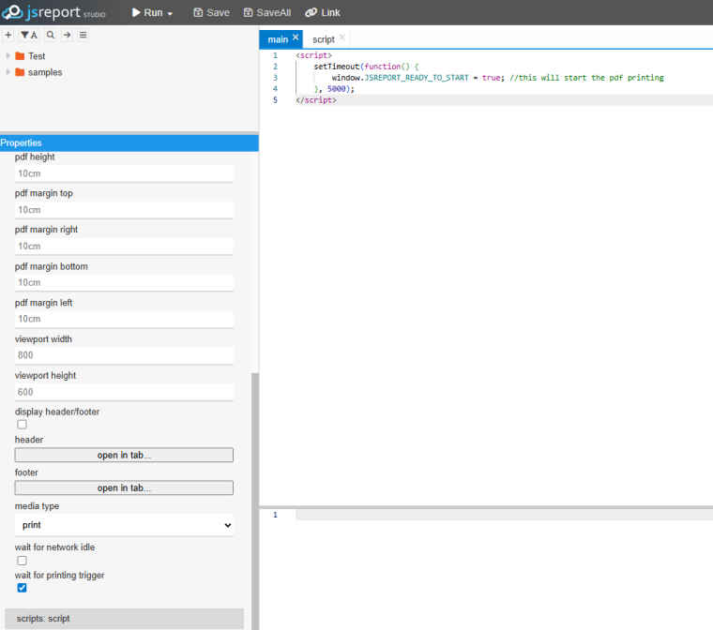Viewport: 713px width, 630px height.
Task: Close the main tab
Action: (296, 37)
